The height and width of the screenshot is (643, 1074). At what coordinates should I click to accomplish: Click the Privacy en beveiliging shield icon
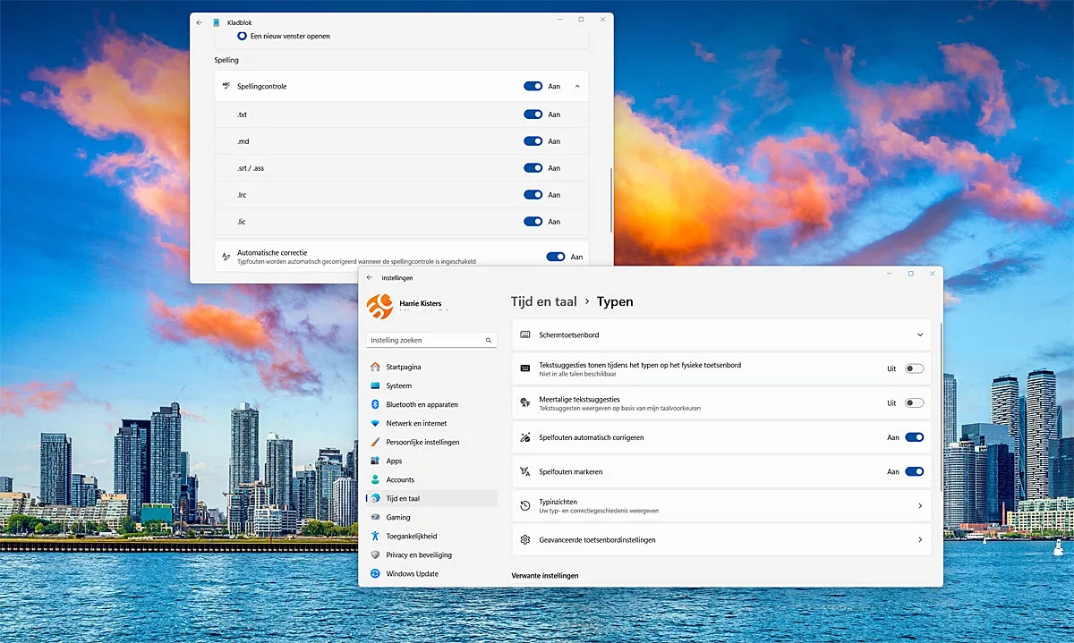click(375, 554)
